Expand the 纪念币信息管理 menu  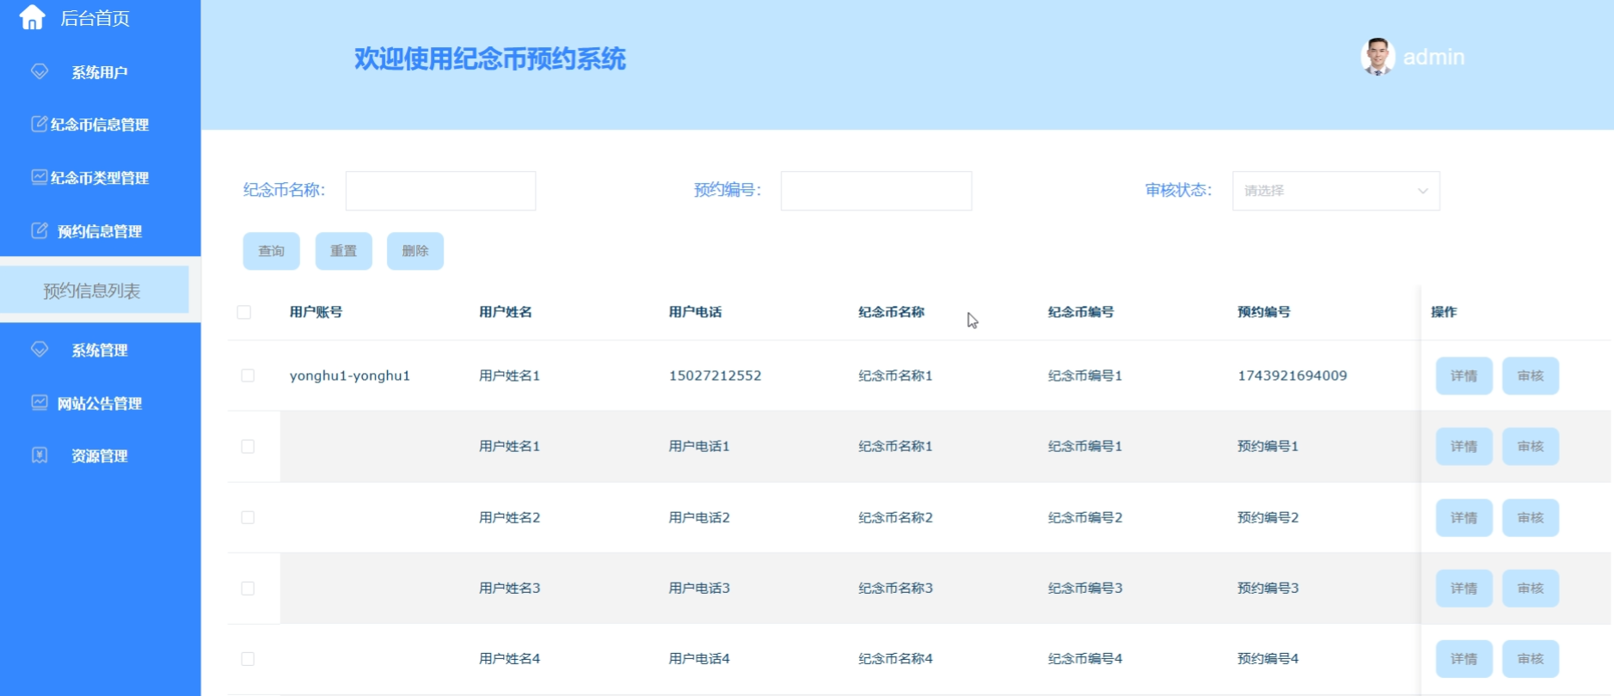click(100, 125)
